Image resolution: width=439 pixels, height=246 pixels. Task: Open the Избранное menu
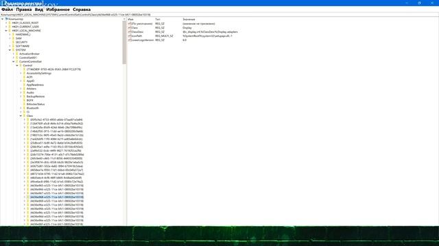[58, 10]
